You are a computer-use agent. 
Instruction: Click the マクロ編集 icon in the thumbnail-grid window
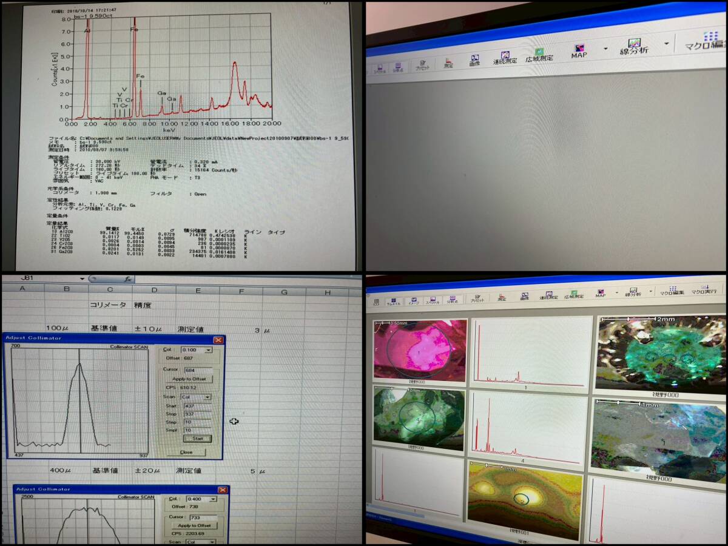[x=672, y=291]
